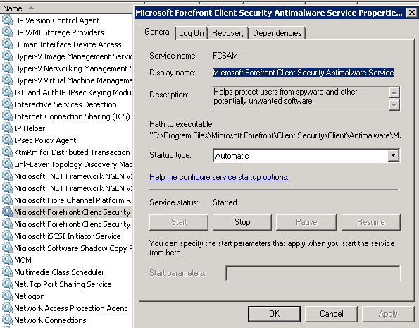Click the FCSAM service name value
419x328 pixels.
point(225,56)
